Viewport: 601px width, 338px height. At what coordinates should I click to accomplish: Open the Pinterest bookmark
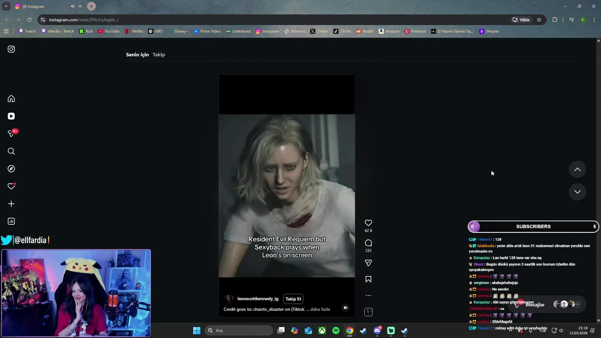[x=415, y=31]
